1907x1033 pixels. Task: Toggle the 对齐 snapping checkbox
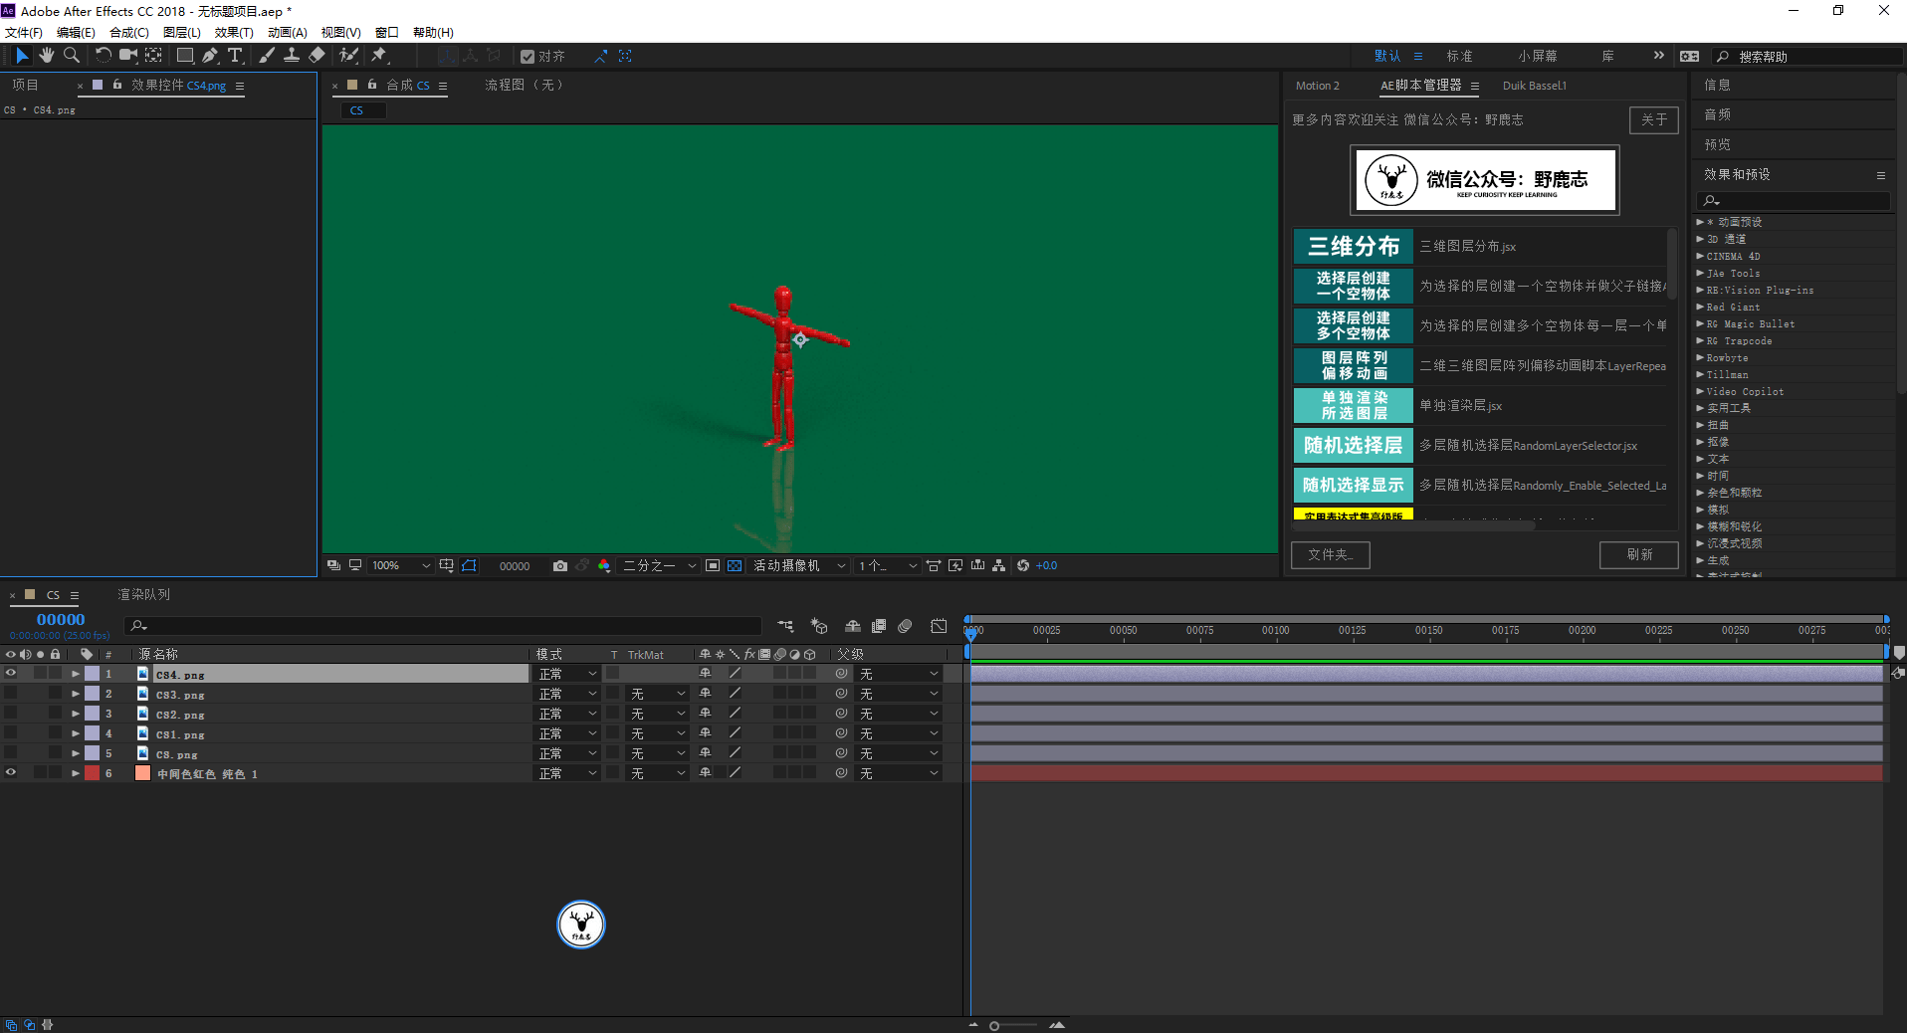(528, 57)
